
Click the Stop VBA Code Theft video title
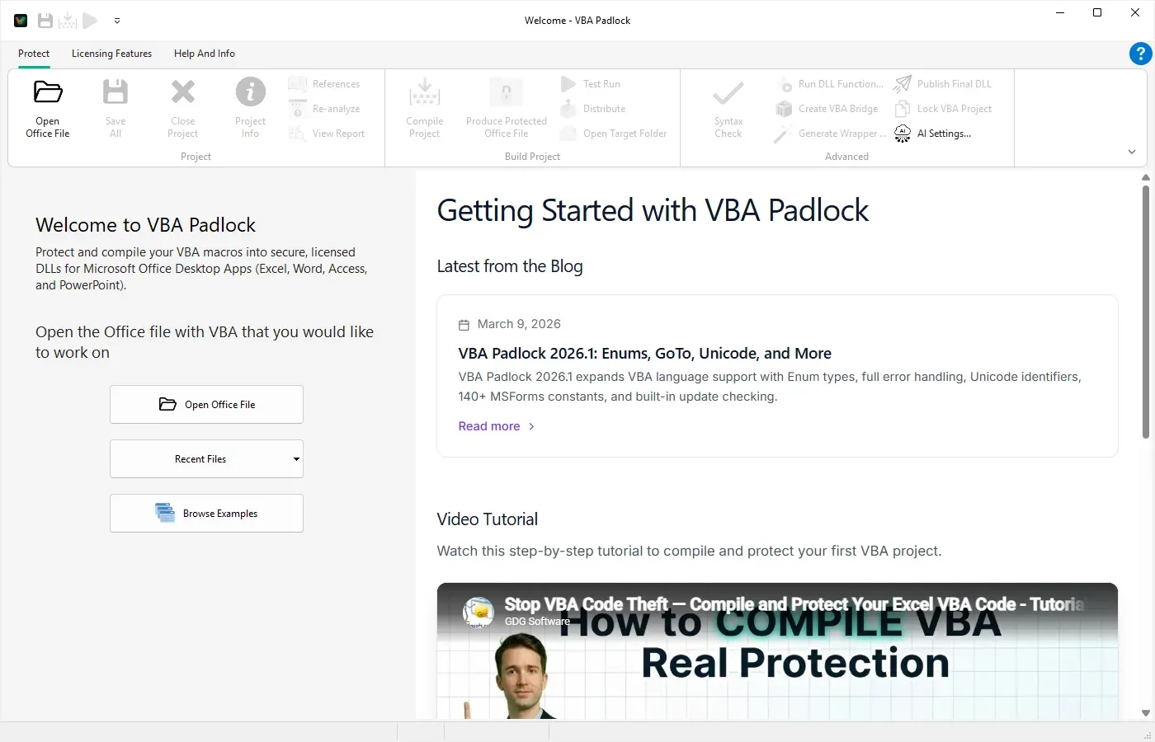pos(794,604)
